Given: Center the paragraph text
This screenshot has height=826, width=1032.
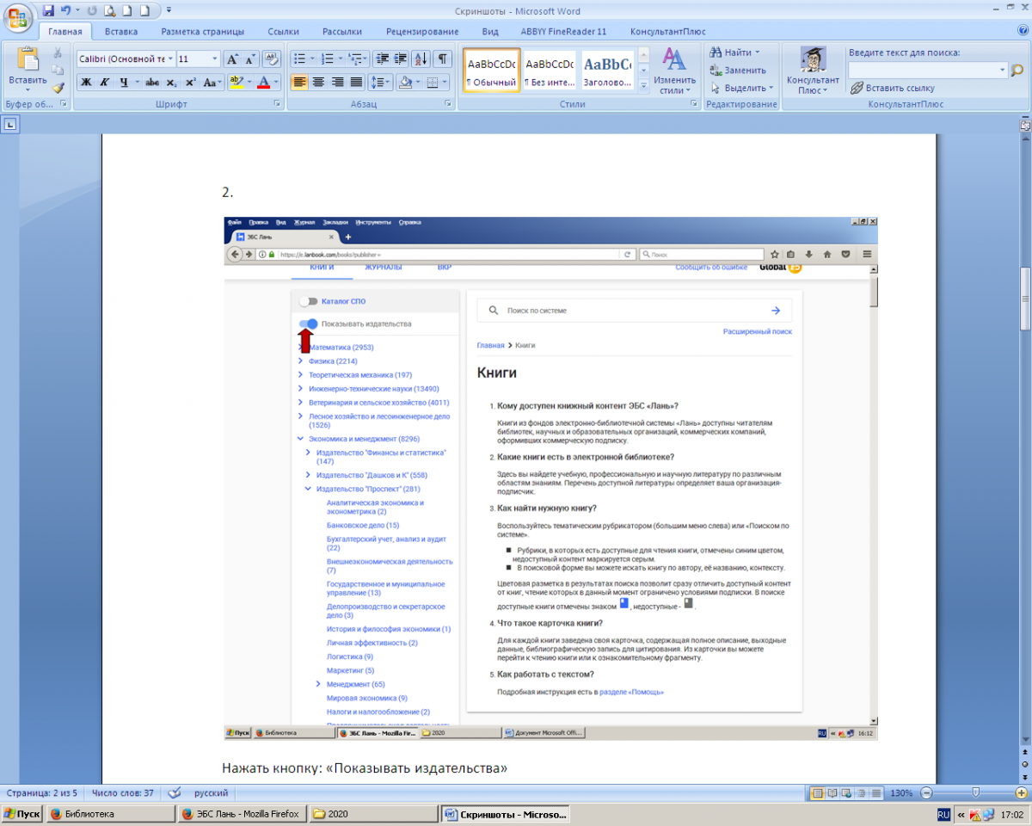Looking at the screenshot, I should point(318,83).
